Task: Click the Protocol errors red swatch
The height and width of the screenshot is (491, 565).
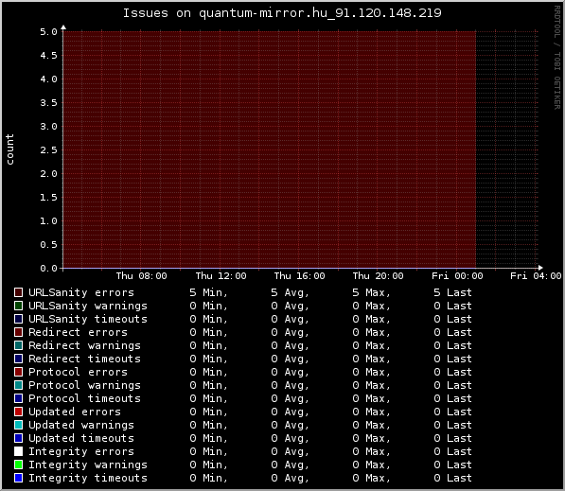Action: point(18,372)
